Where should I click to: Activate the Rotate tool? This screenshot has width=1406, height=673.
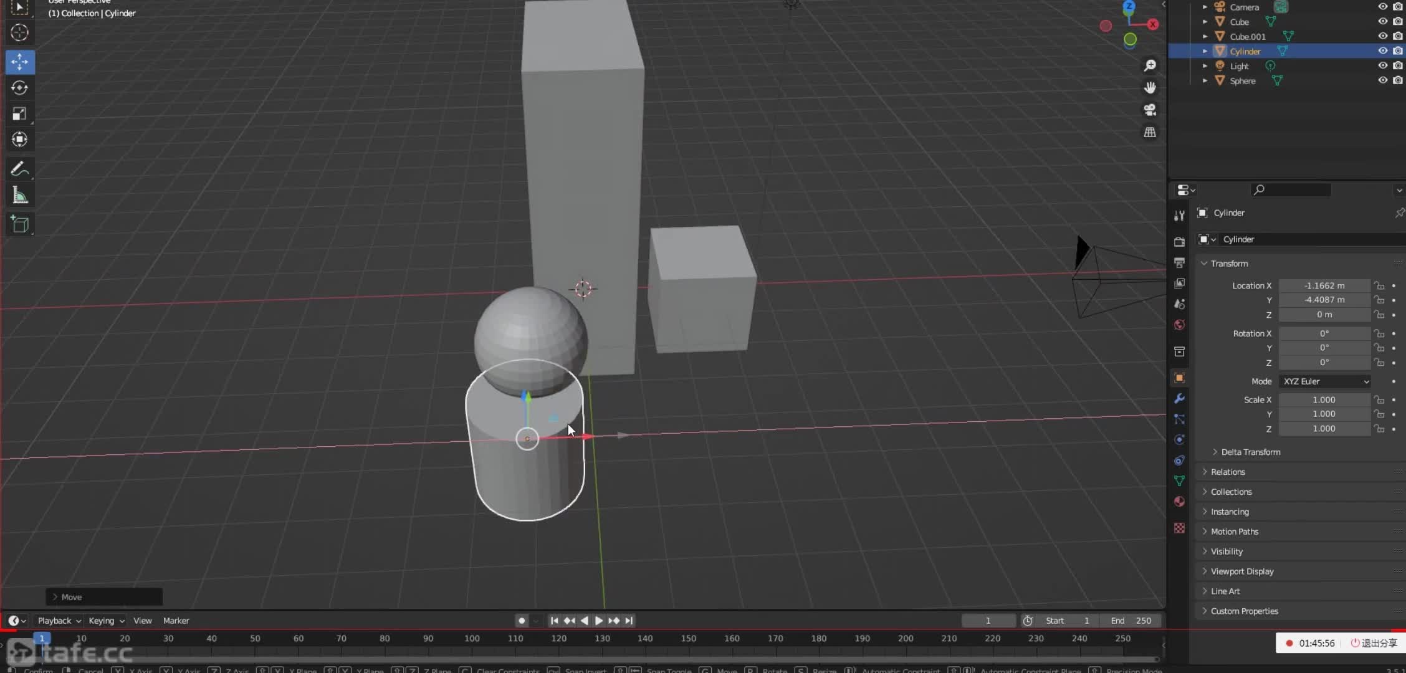pos(19,88)
